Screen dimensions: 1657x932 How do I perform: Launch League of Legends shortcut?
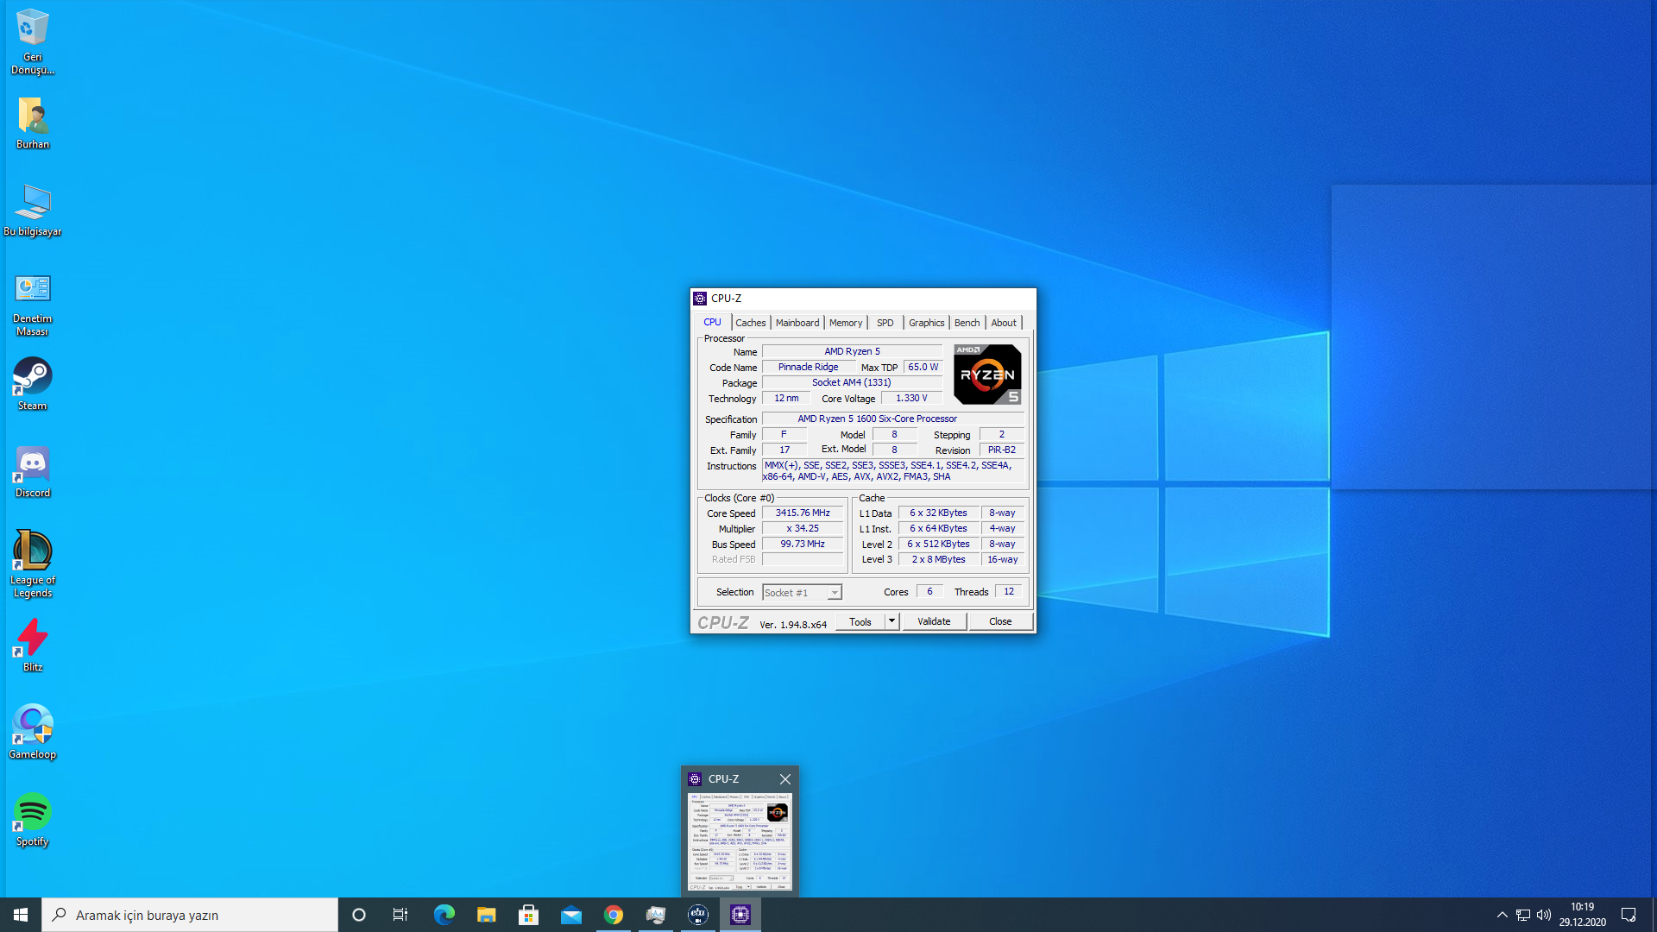coord(32,564)
